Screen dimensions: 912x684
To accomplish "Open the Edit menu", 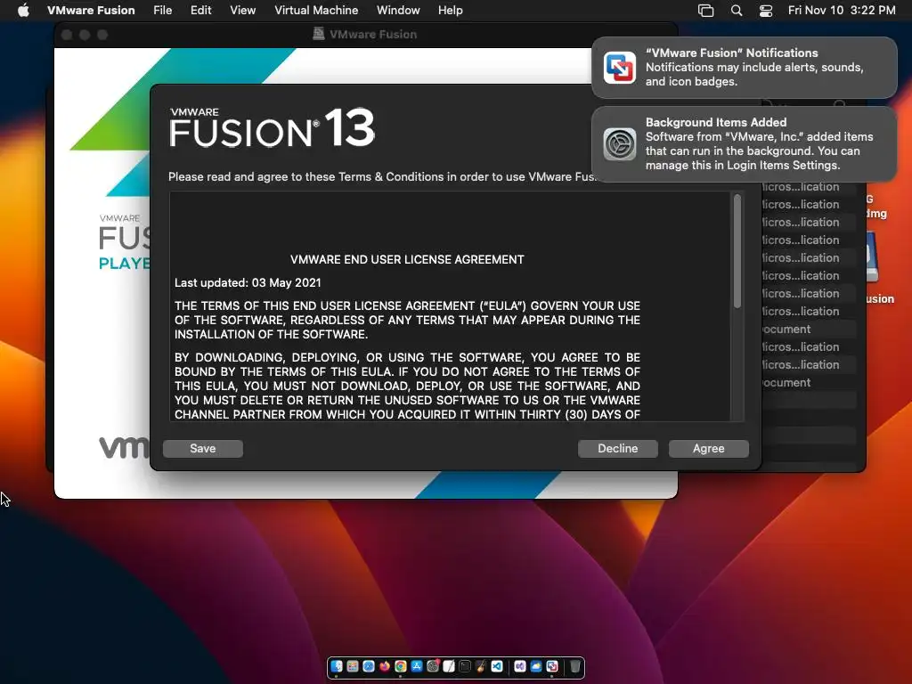I will (x=200, y=11).
